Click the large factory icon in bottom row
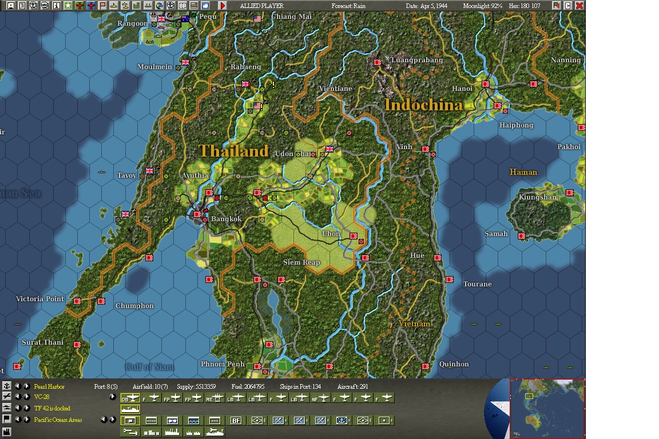 coord(172,432)
